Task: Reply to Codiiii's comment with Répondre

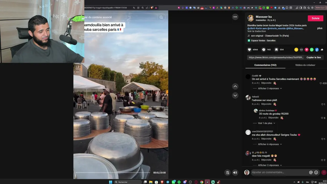Action: point(266,83)
